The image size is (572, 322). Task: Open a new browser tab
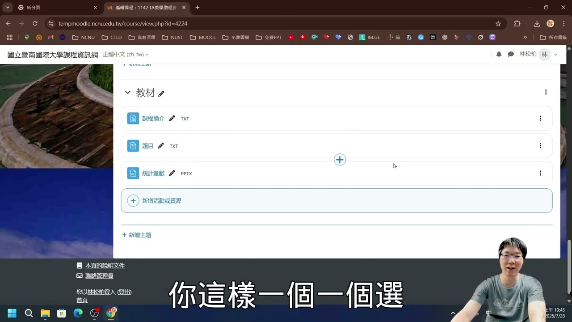tap(198, 8)
